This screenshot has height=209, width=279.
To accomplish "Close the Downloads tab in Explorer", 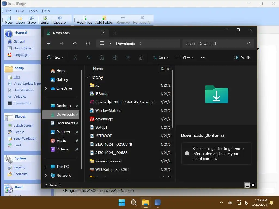I will tap(103, 33).
